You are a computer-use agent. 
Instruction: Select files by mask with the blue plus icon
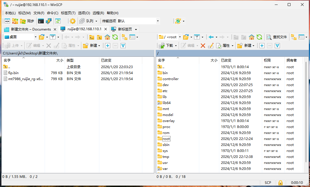261,45
